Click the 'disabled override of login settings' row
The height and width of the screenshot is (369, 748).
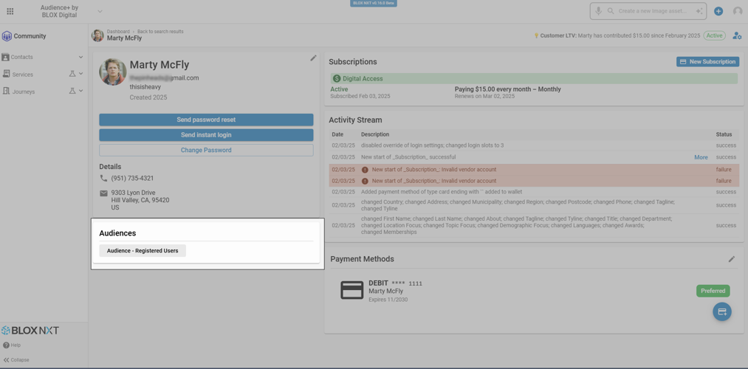pos(534,145)
